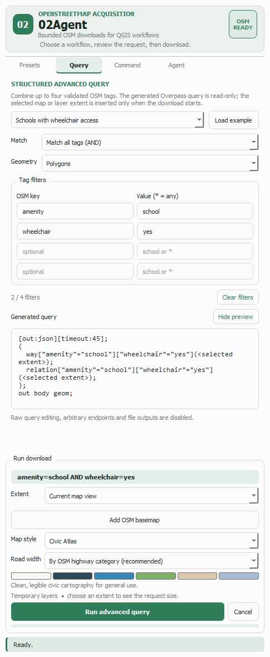Open the Geometry Polygons dropdown
The image size is (270, 657).
pos(150,163)
